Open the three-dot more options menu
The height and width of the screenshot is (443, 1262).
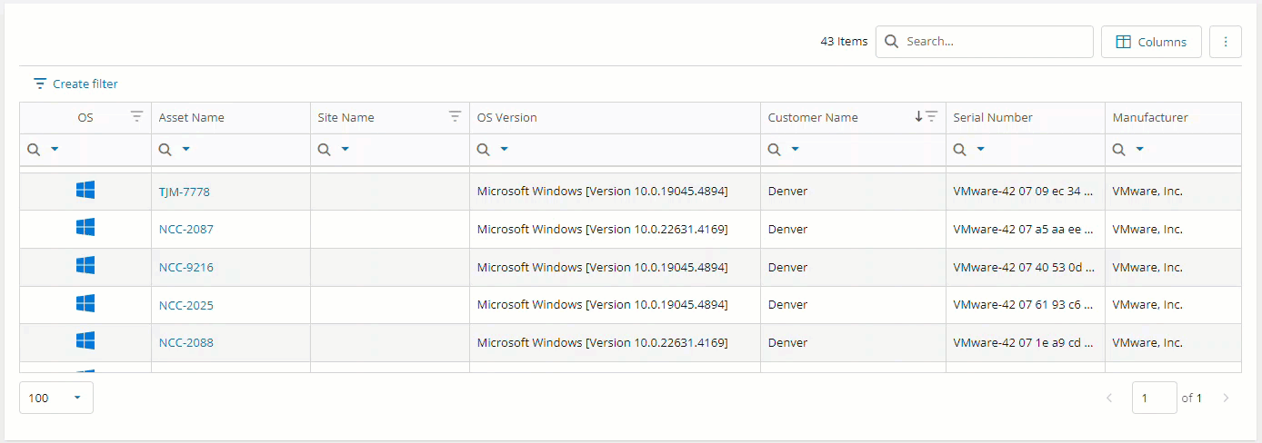pos(1225,42)
